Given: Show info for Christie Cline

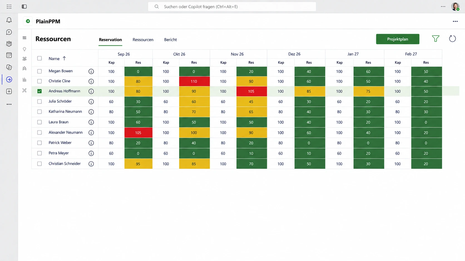Looking at the screenshot, I should 91,81.
